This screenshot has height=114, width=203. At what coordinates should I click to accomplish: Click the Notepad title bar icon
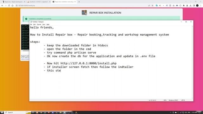(x=31, y=22)
